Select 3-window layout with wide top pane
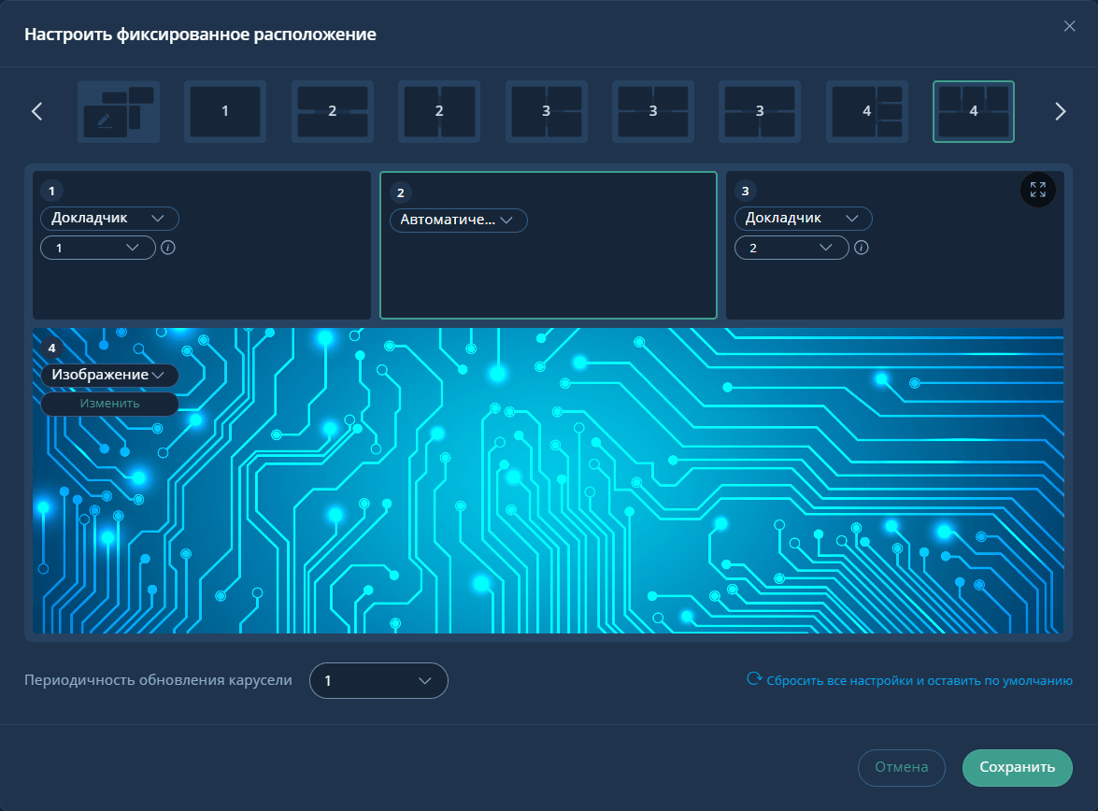 click(760, 111)
